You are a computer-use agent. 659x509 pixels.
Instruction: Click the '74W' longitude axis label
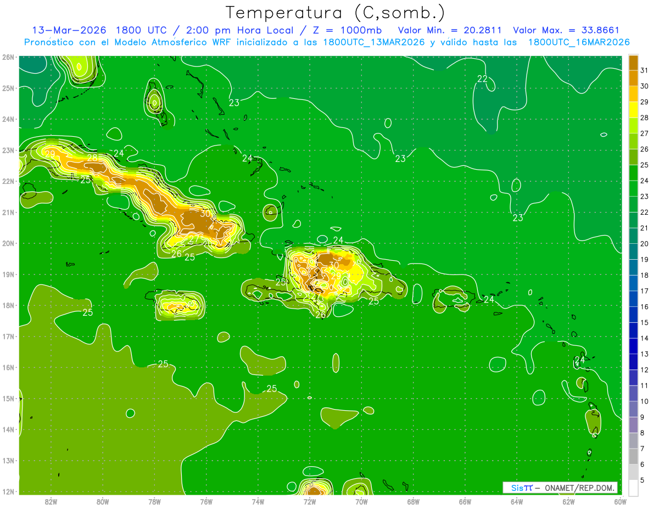258,501
